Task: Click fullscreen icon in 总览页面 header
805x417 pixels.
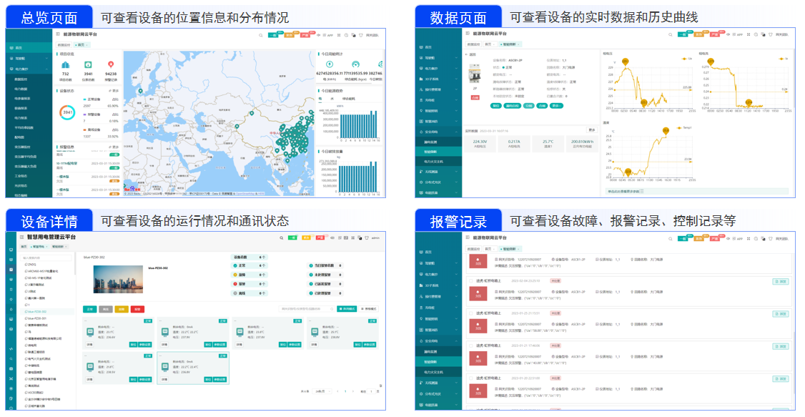Action: [x=339, y=36]
